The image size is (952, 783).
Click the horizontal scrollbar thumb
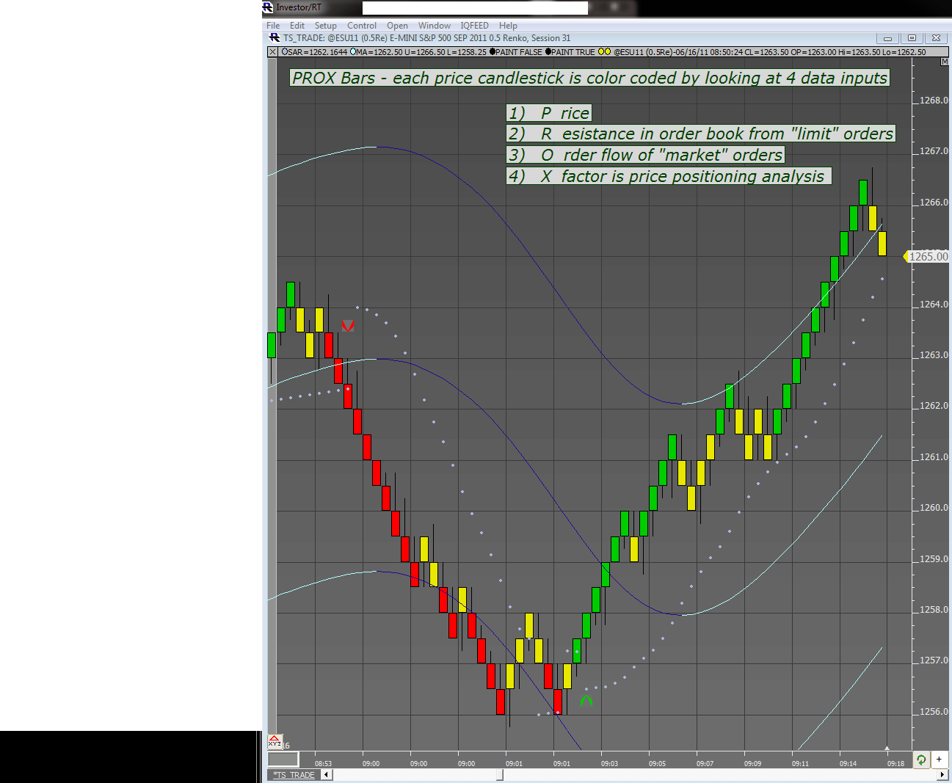click(500, 775)
